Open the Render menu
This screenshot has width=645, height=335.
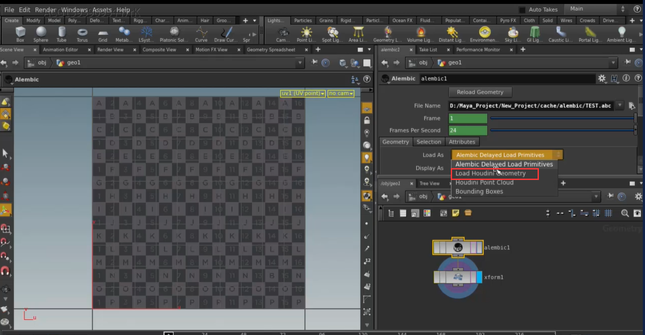(x=45, y=9)
